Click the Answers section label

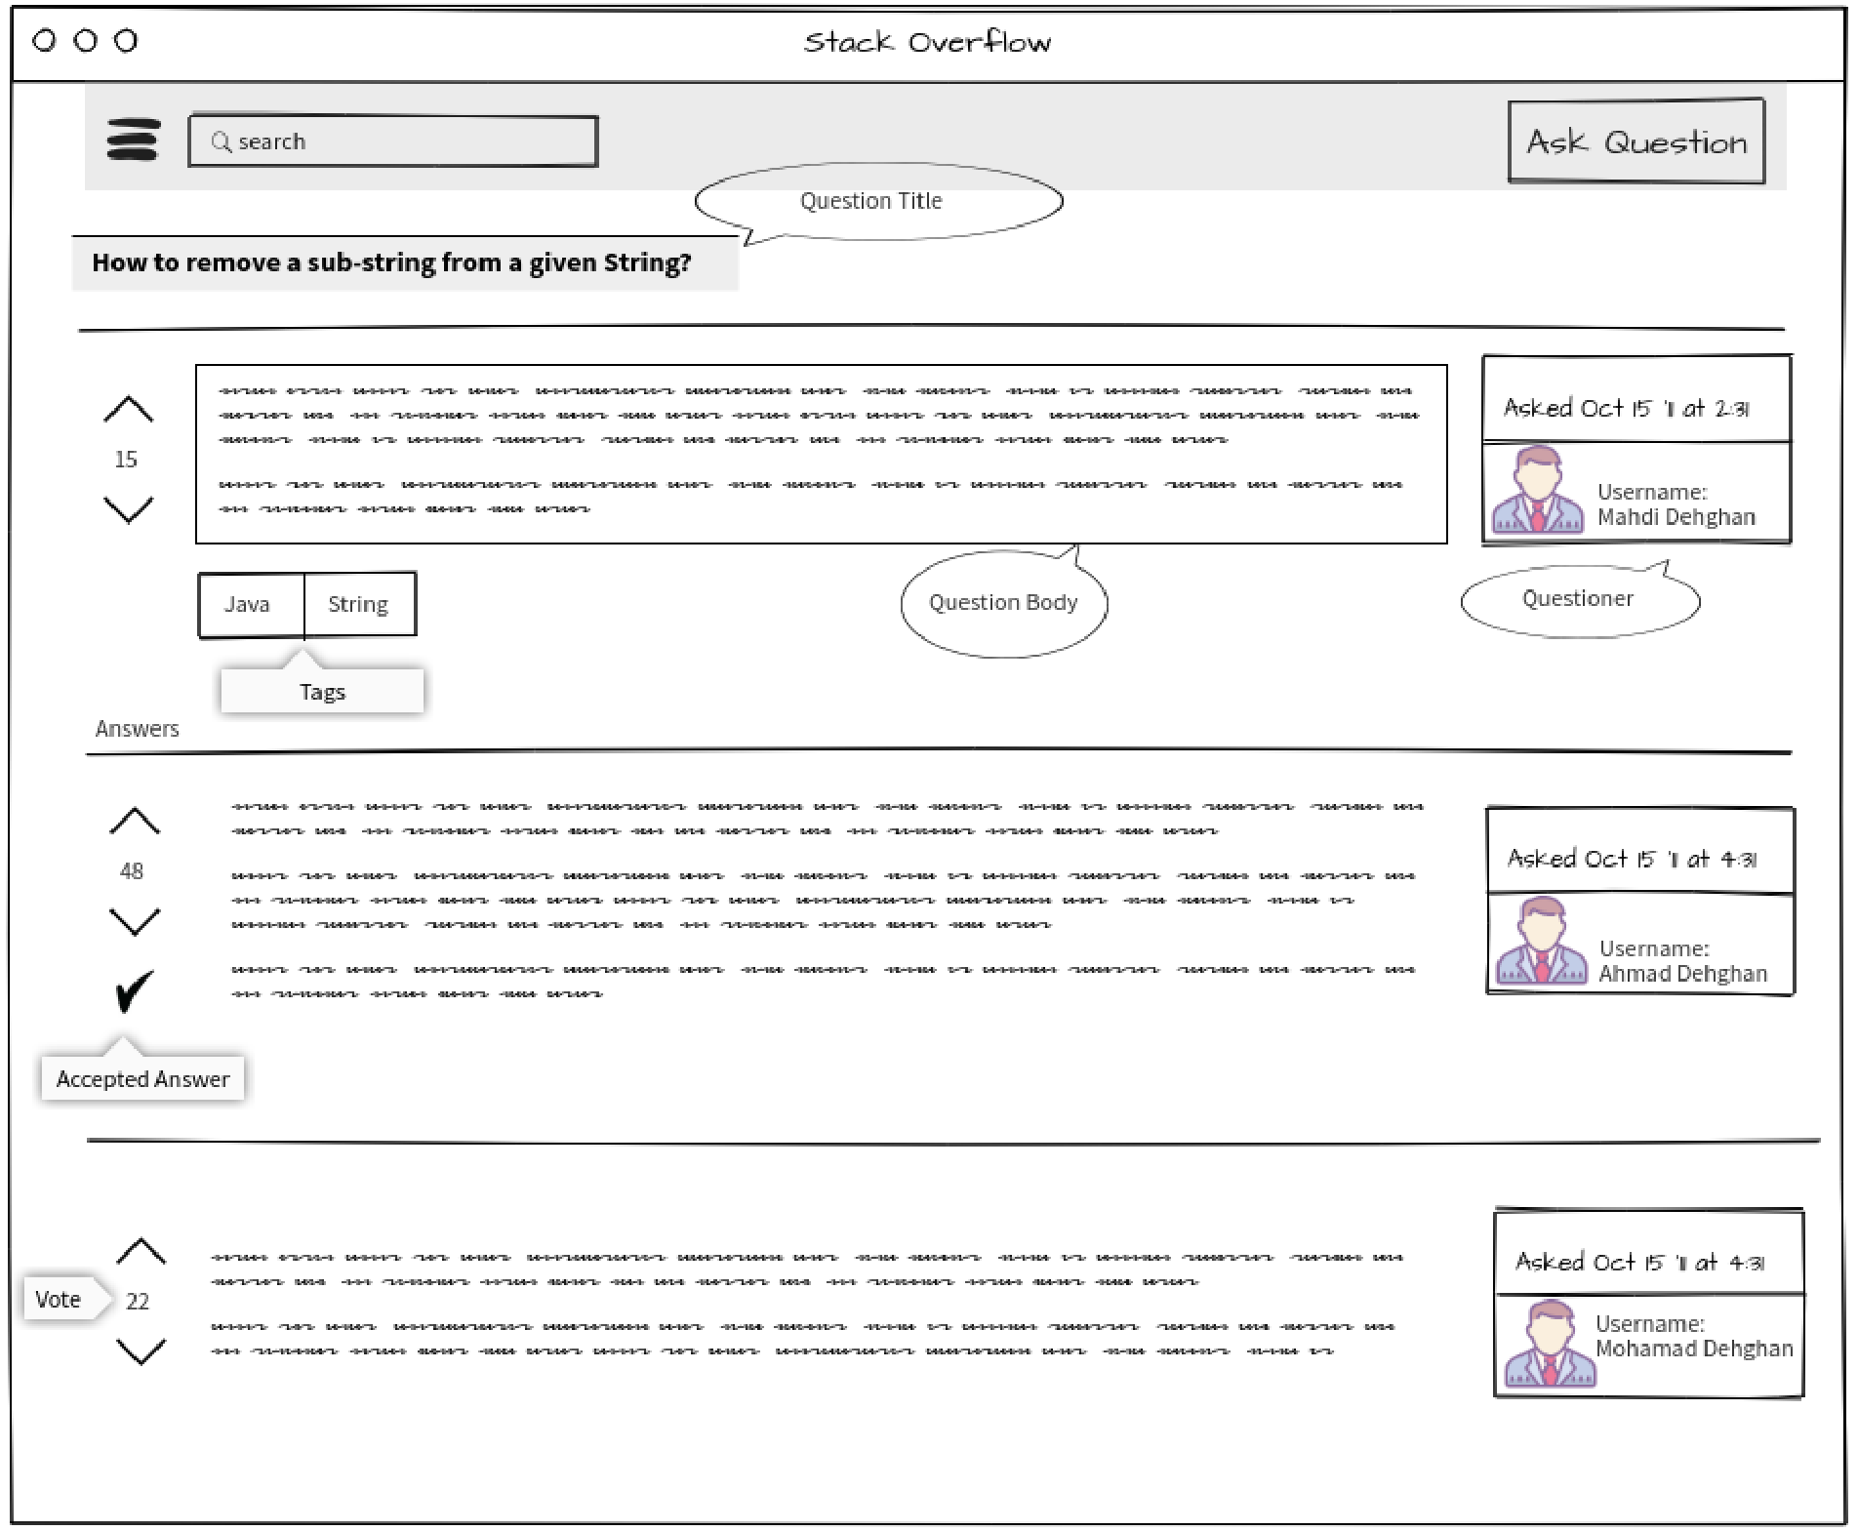click(x=137, y=729)
